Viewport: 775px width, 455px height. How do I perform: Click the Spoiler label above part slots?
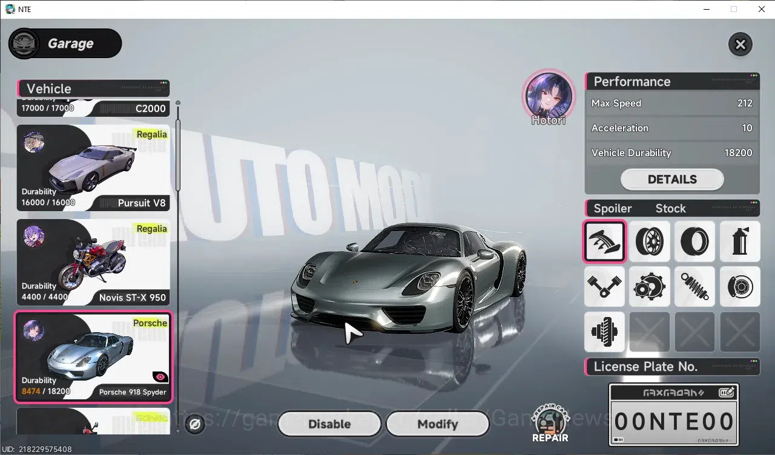[x=613, y=209]
